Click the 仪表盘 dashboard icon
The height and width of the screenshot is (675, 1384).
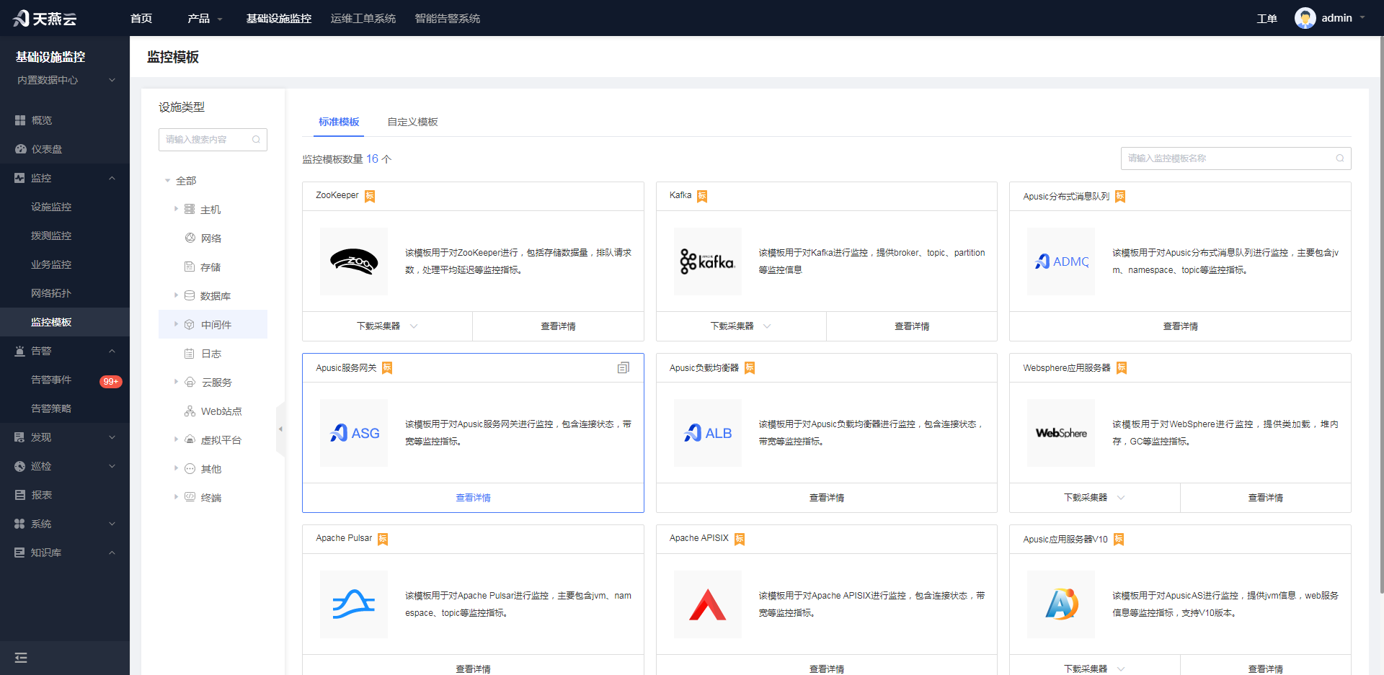(x=20, y=149)
